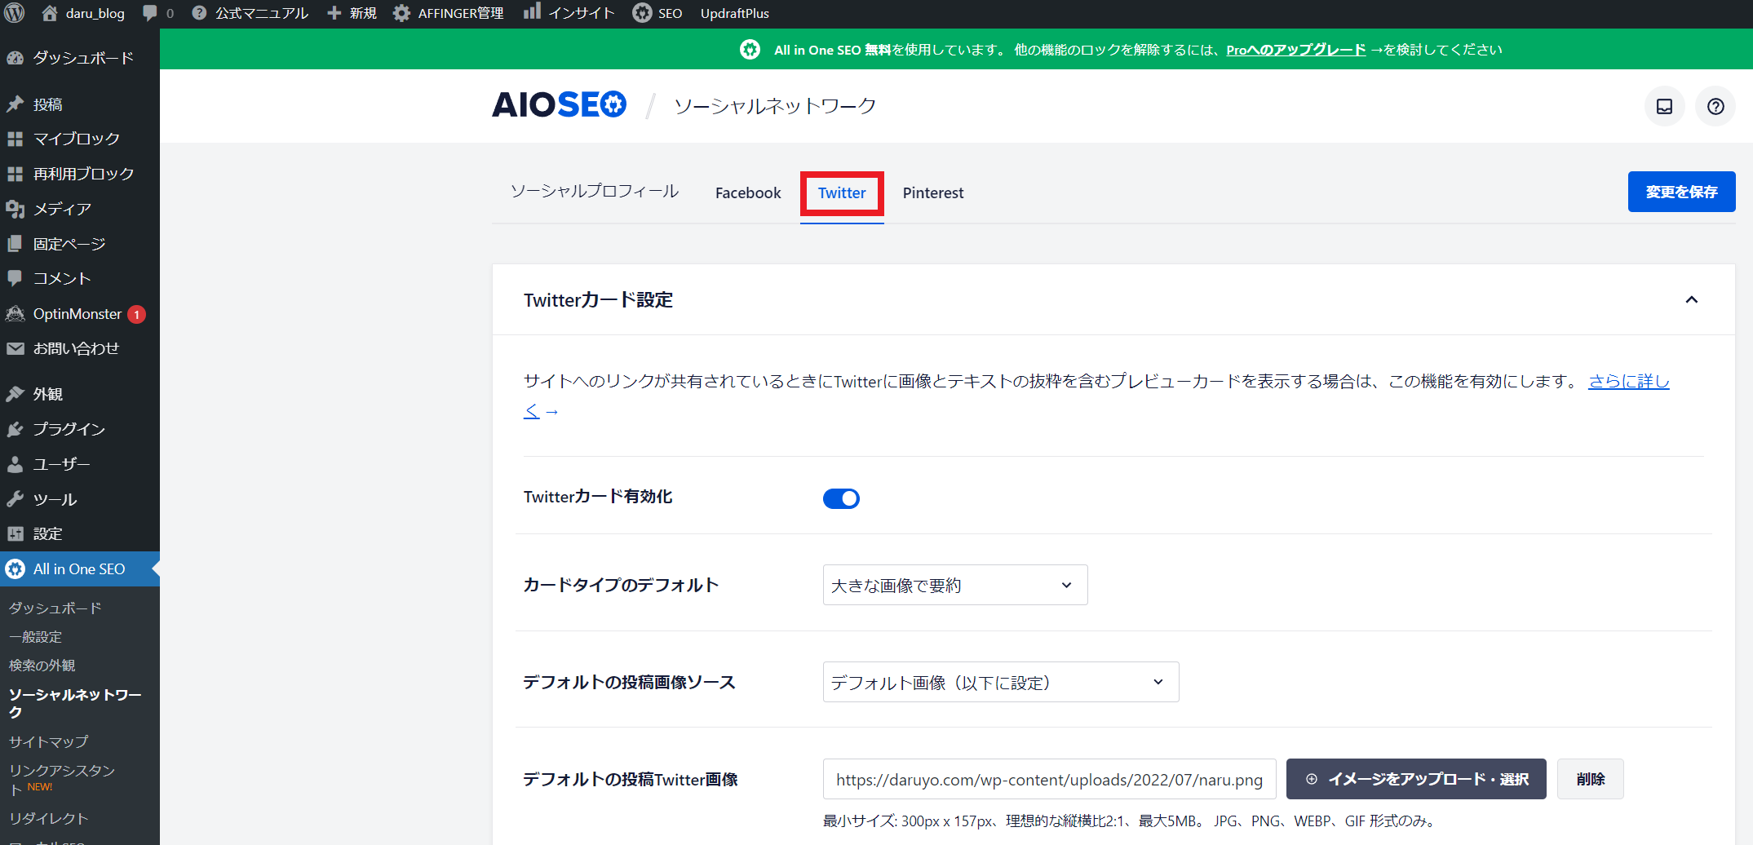Screen dimensions: 1753x845
Task: Open ツール in the sidebar
Action: (x=80, y=499)
